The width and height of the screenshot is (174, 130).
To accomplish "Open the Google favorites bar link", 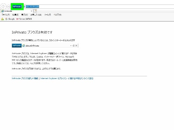I will click(x=10, y=19).
